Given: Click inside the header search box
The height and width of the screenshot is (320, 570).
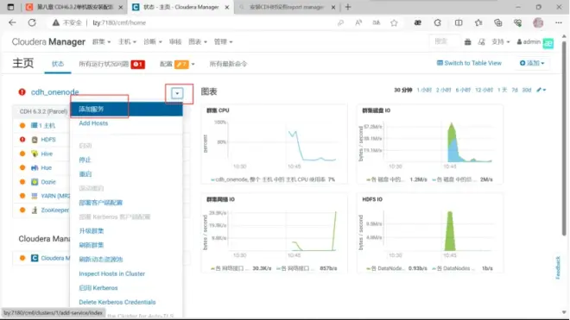Looking at the screenshot, I should point(444,41).
